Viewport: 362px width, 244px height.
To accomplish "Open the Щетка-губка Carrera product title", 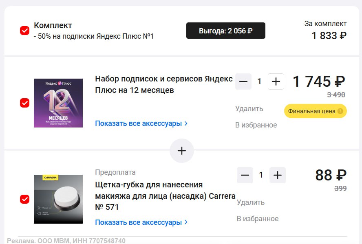I will click(x=165, y=196).
